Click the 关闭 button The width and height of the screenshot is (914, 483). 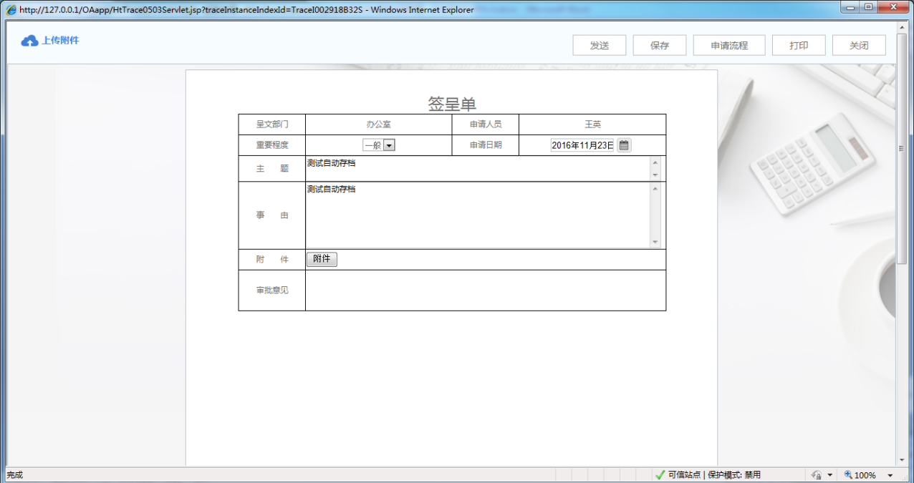click(858, 44)
